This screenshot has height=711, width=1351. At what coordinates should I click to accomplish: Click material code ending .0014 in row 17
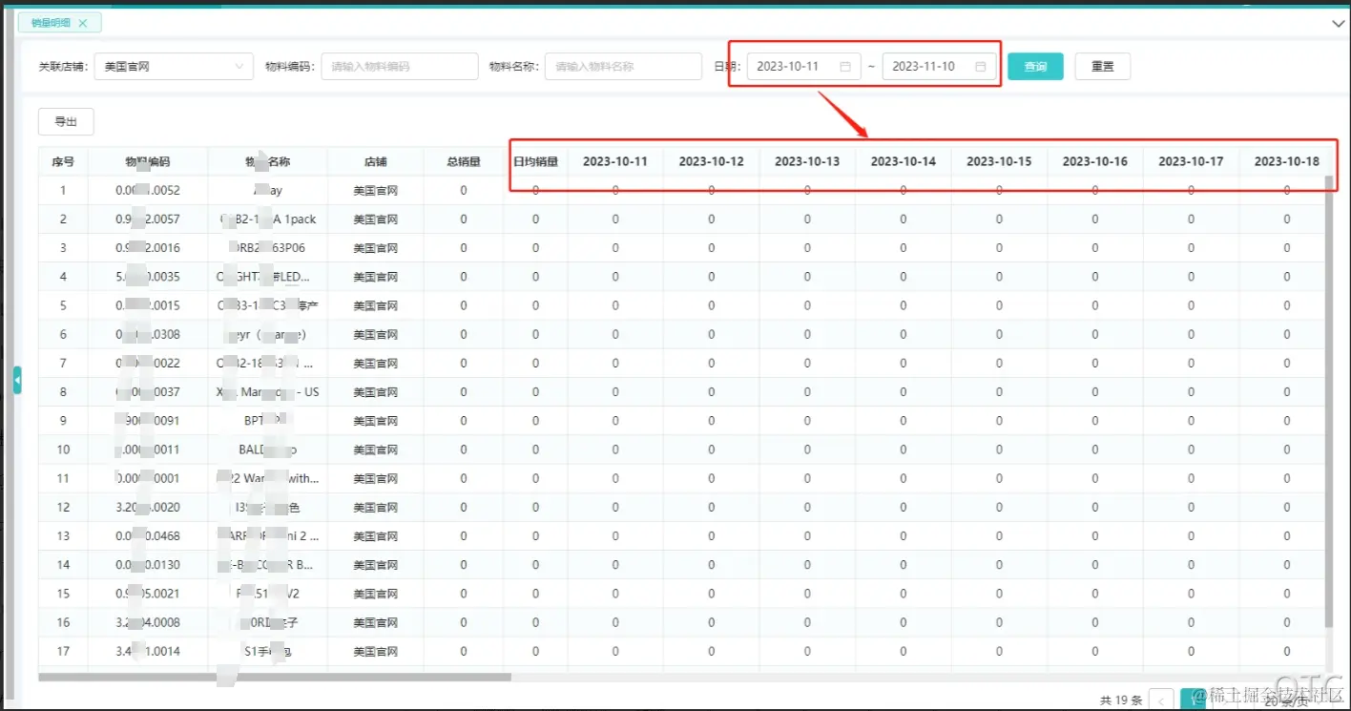click(148, 651)
